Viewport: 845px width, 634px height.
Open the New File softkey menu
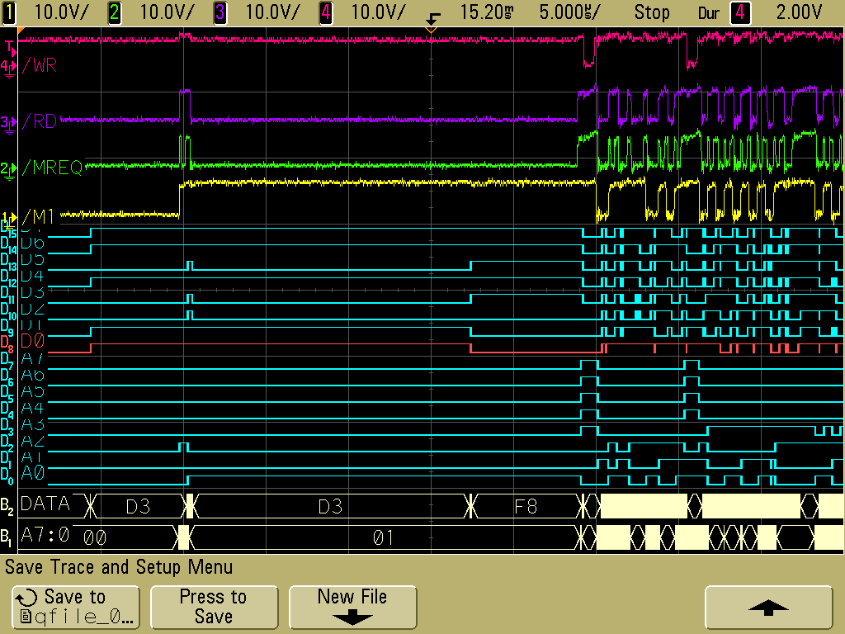(x=352, y=607)
